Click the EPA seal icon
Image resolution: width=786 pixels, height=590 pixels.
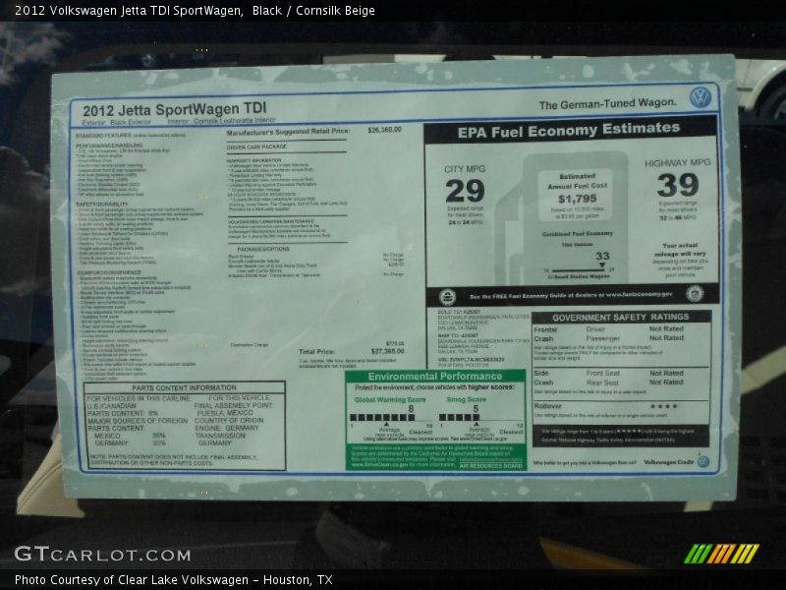447,297
